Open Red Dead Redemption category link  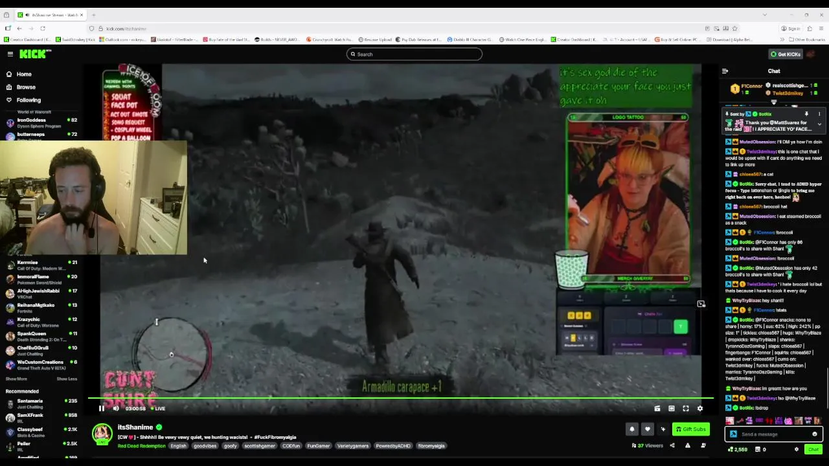point(142,446)
